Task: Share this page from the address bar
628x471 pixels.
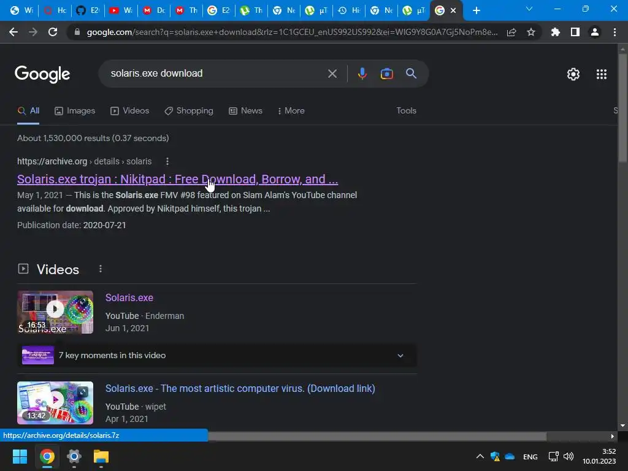Action: 511,32
